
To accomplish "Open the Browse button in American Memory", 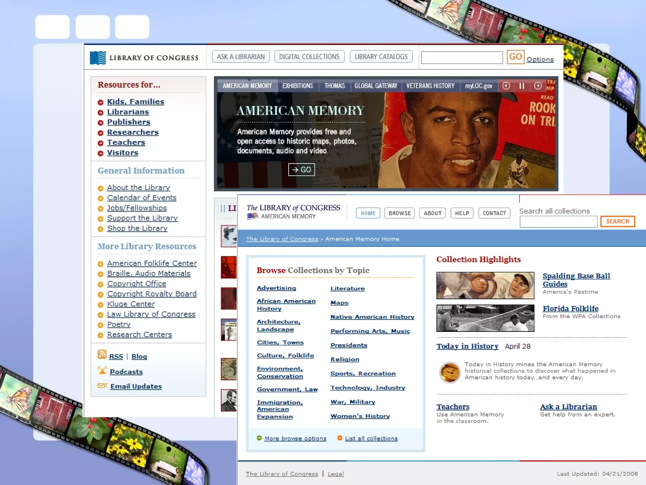I will point(400,213).
